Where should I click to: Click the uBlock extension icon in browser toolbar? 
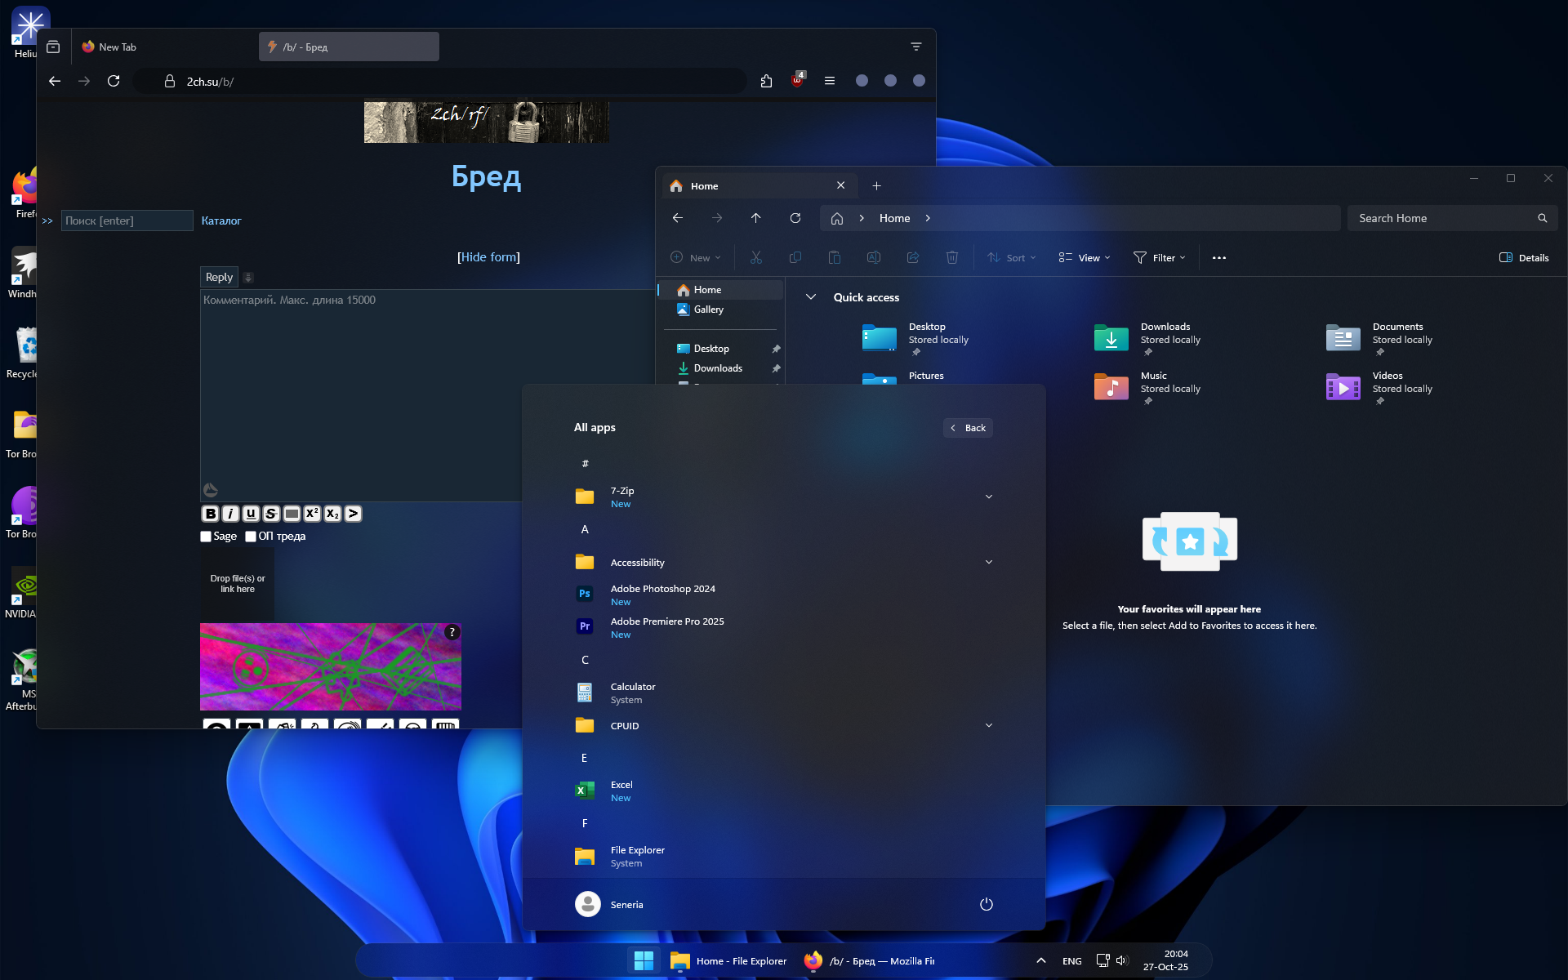[x=797, y=80]
